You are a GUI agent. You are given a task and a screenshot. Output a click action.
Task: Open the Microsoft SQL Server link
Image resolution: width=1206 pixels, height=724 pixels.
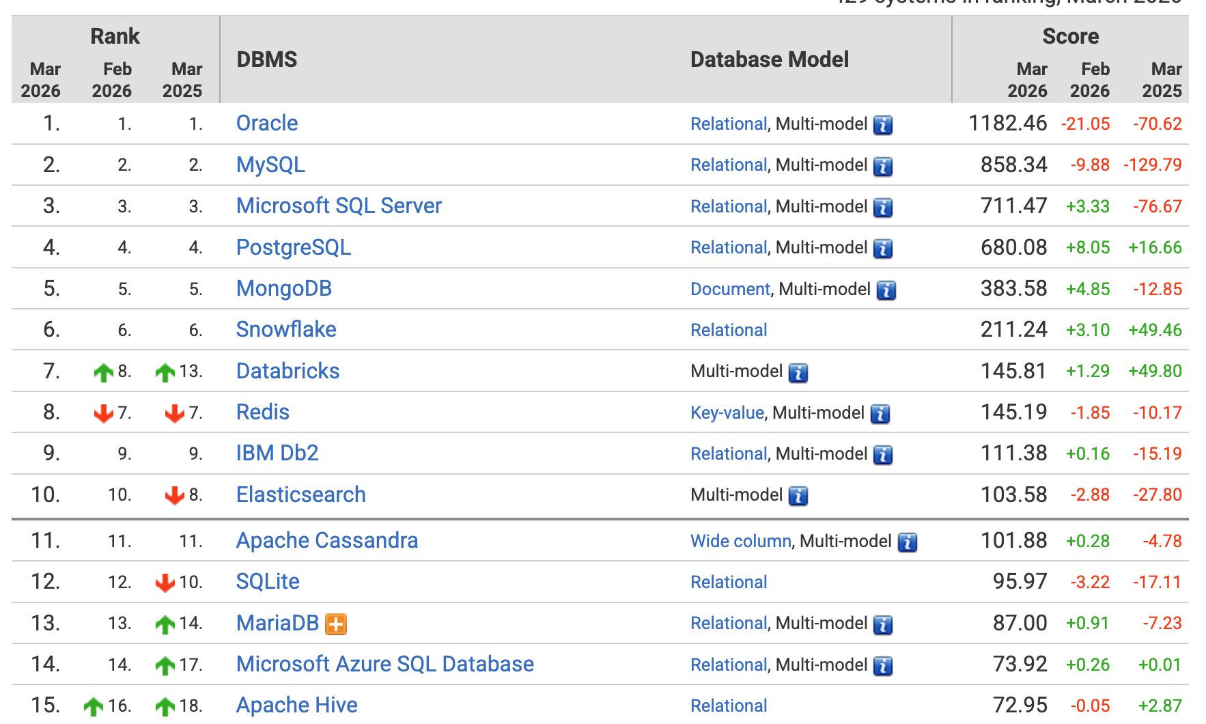339,206
